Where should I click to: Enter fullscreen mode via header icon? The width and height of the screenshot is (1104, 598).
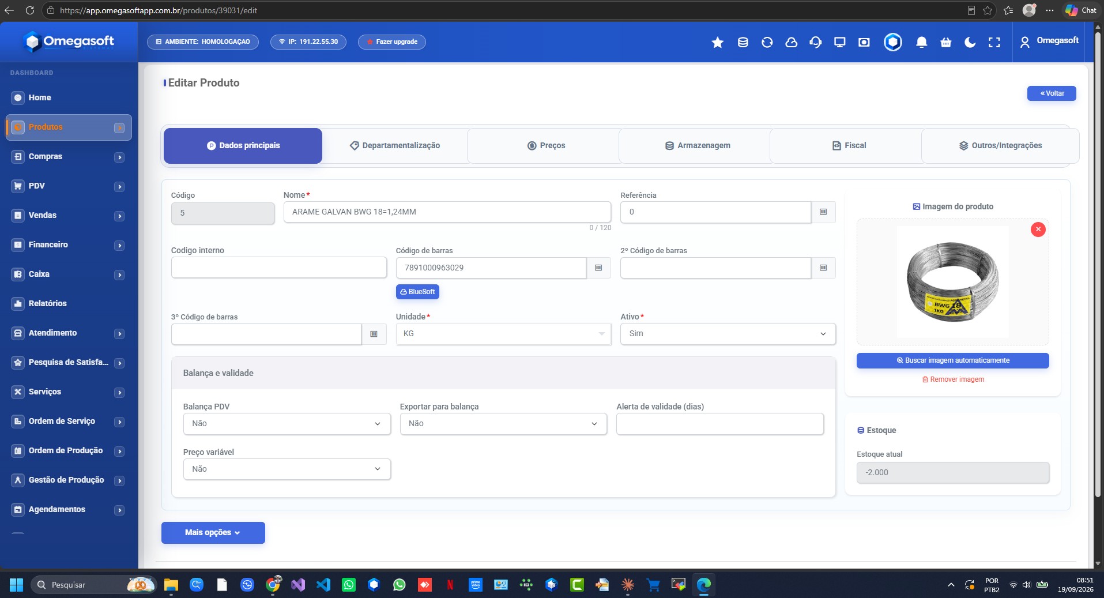point(994,42)
